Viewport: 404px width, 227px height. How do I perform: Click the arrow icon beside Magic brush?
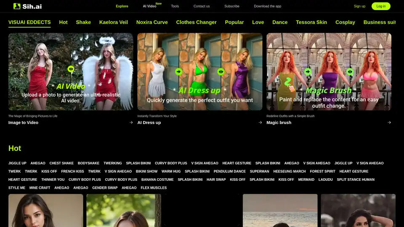[389, 123]
